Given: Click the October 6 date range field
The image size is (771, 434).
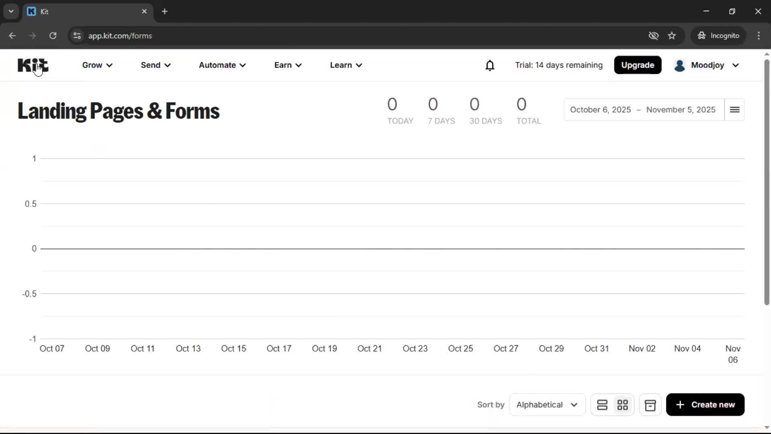Looking at the screenshot, I should point(600,110).
